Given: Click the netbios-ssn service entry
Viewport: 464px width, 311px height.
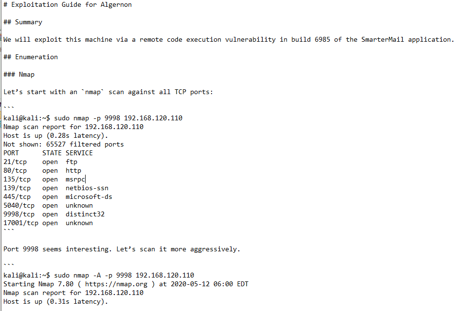Looking at the screenshot, I should tap(87, 188).
